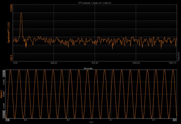181x124 pixels.
Task: Select the spectrum peak in FFT graph
Action: [21, 13]
